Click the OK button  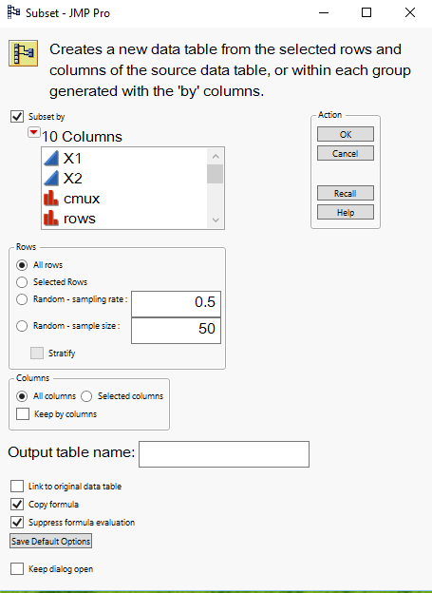click(346, 134)
